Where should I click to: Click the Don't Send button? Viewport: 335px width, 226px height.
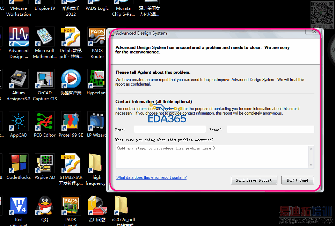[297, 180]
